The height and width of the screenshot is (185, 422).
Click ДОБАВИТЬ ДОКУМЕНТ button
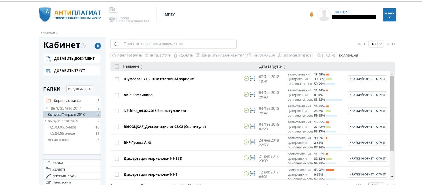click(x=72, y=59)
